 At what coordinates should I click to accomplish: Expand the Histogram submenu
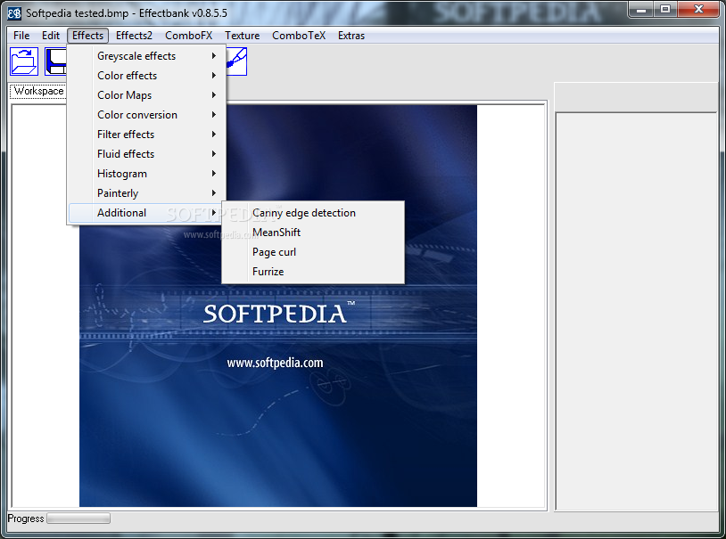click(146, 174)
